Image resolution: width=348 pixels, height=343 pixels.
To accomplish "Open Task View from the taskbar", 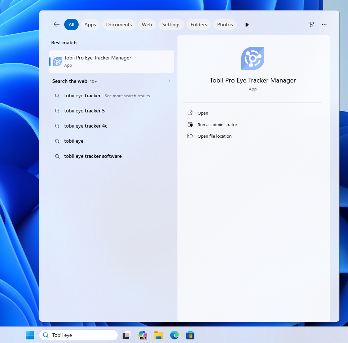I will pyautogui.click(x=127, y=335).
